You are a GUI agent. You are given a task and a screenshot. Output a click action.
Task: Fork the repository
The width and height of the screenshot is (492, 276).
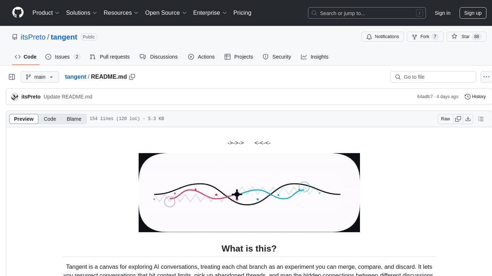425,37
